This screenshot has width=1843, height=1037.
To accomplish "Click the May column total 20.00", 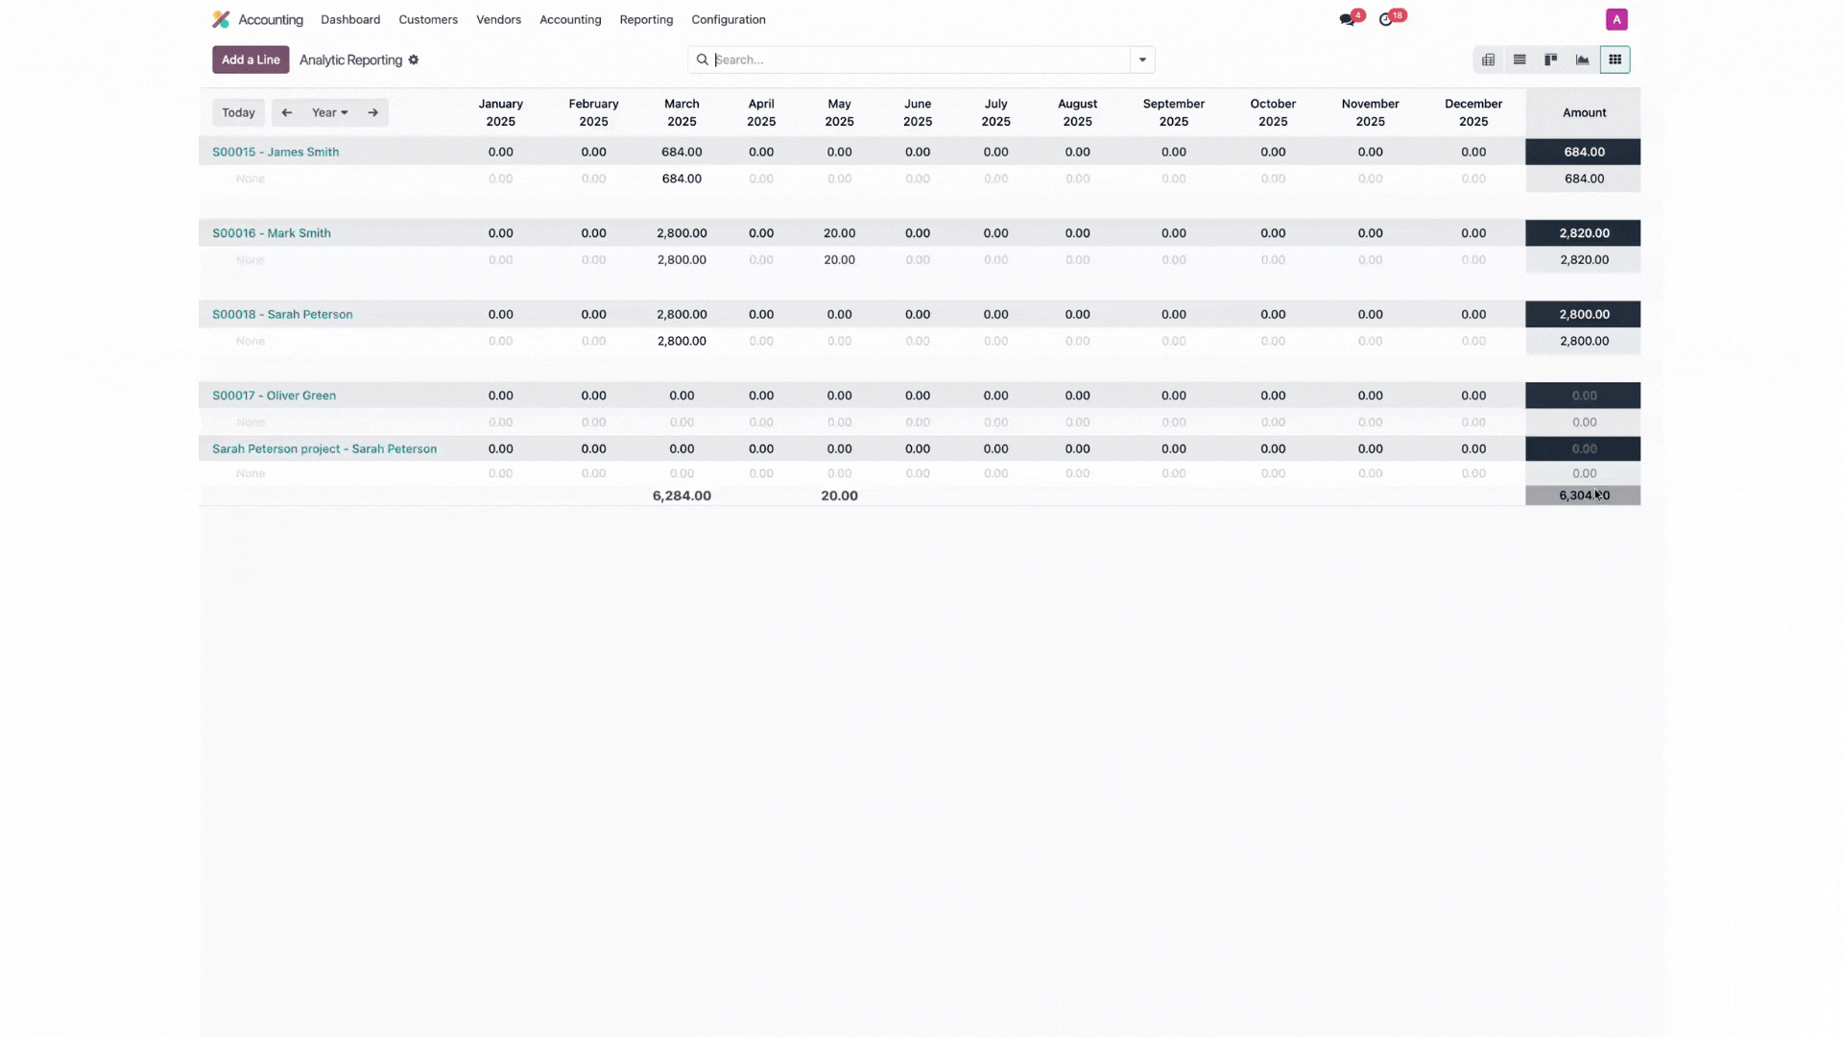I will [x=839, y=495].
